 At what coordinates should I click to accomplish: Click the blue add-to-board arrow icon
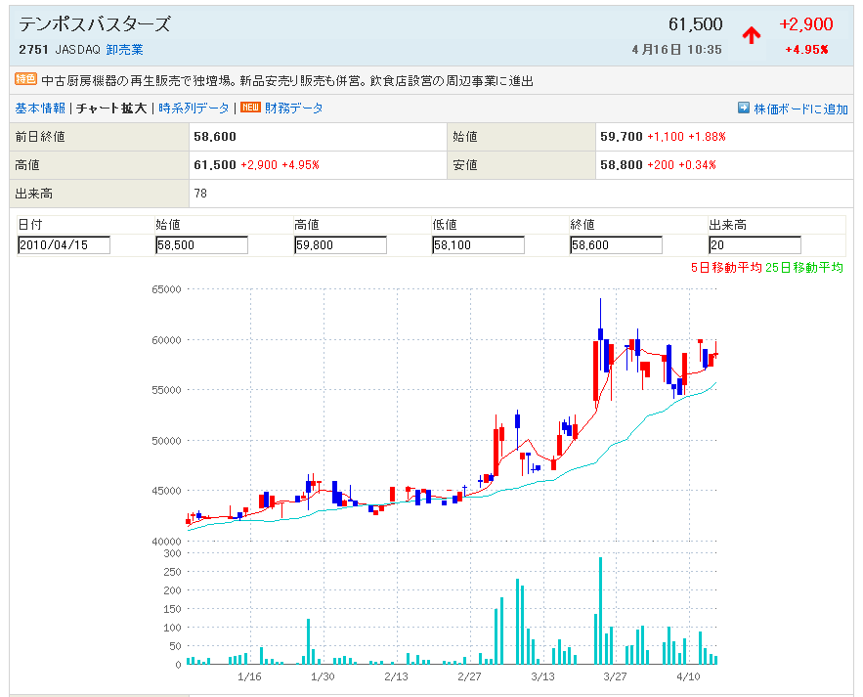click(743, 109)
